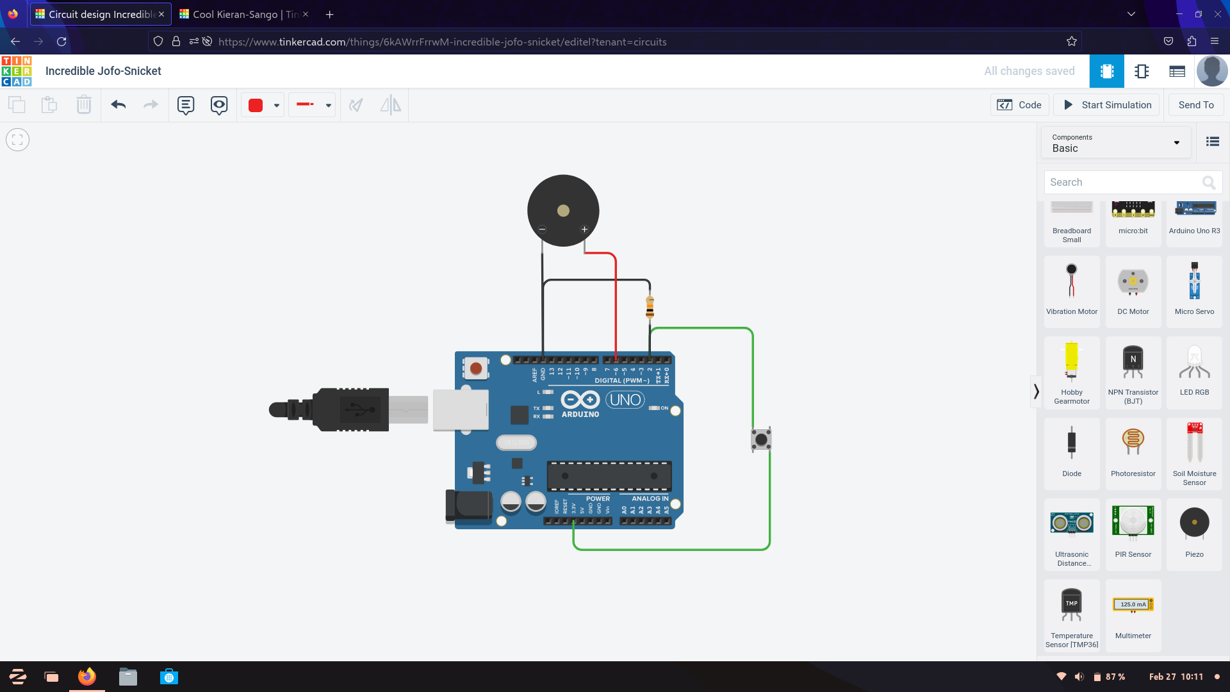Click the project name Incredible Jofo-Snicket
This screenshot has width=1230, height=692.
103,71
